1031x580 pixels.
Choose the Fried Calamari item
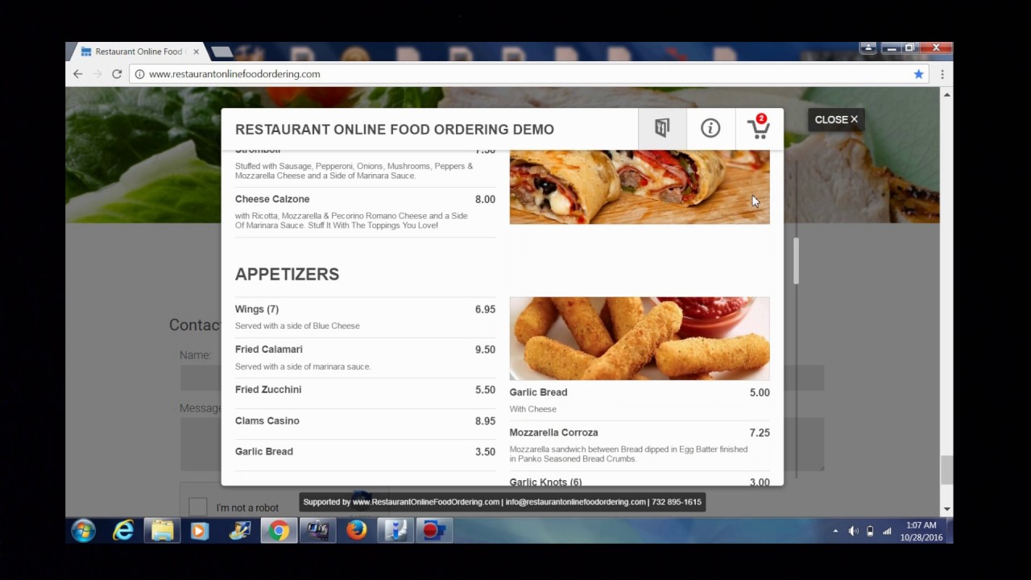[x=365, y=358]
